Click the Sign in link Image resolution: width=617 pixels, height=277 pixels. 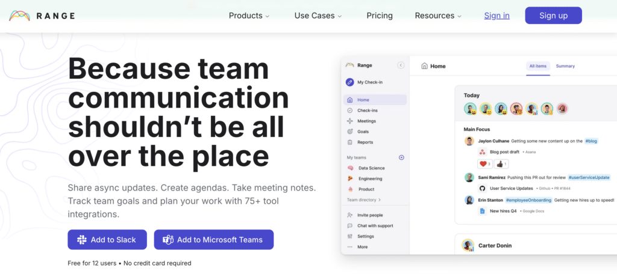click(x=496, y=16)
